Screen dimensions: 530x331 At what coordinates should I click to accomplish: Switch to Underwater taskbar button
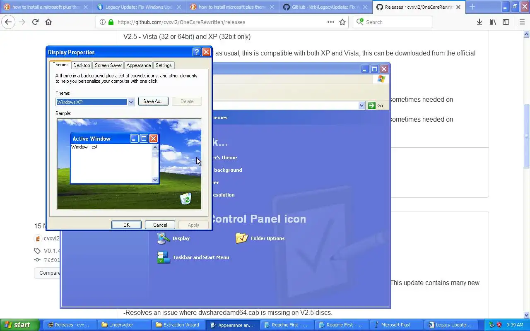click(x=125, y=325)
